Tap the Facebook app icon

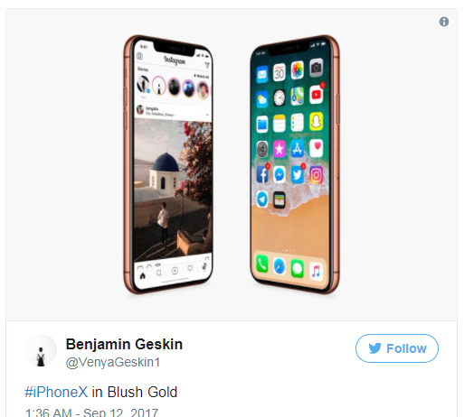click(x=262, y=175)
